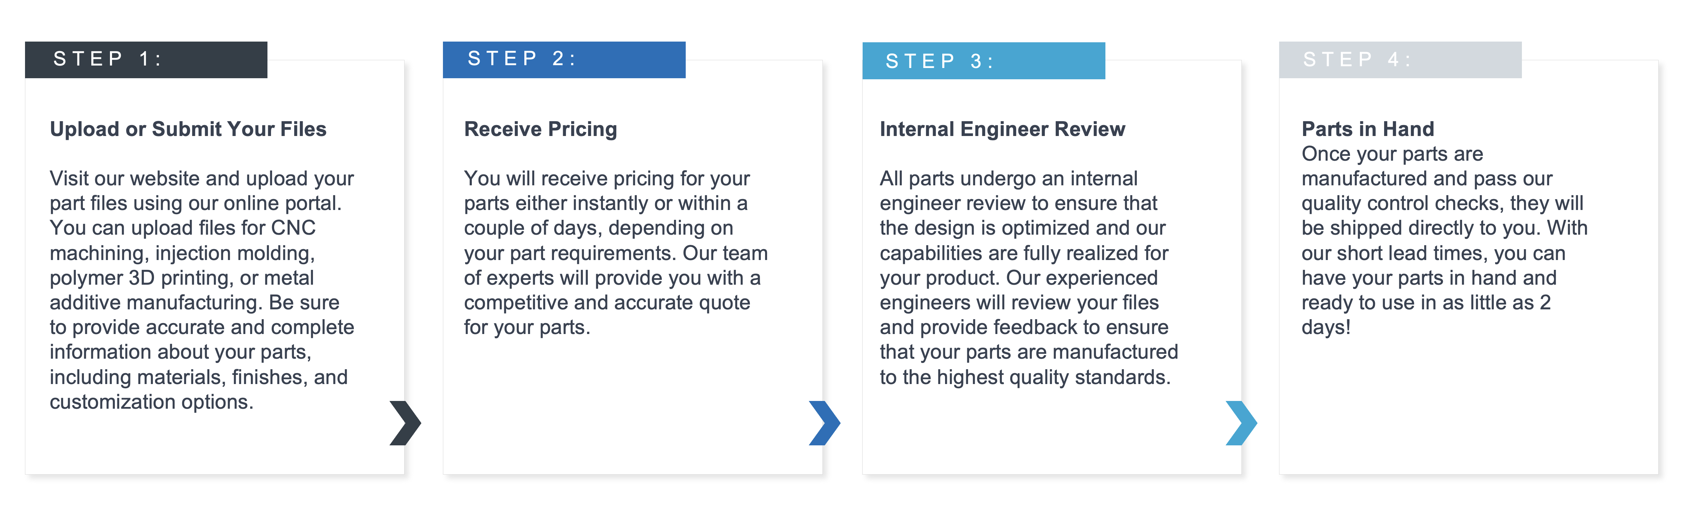Click 'customization options.' text in Step 1
Image resolution: width=1690 pixels, height=513 pixels.
(152, 401)
